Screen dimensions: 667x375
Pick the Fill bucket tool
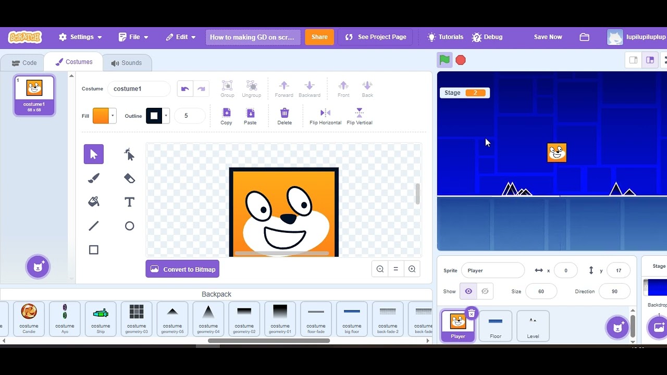(94, 202)
